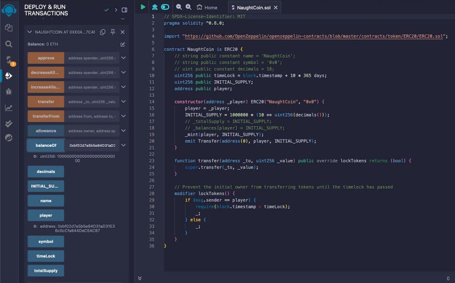Call the decimals function

point(46,171)
